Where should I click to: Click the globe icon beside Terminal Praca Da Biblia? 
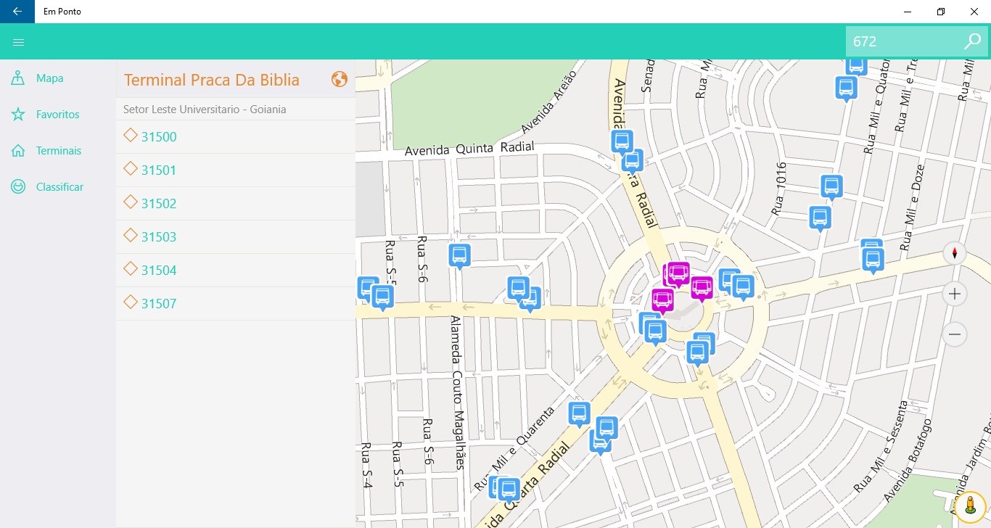point(339,79)
